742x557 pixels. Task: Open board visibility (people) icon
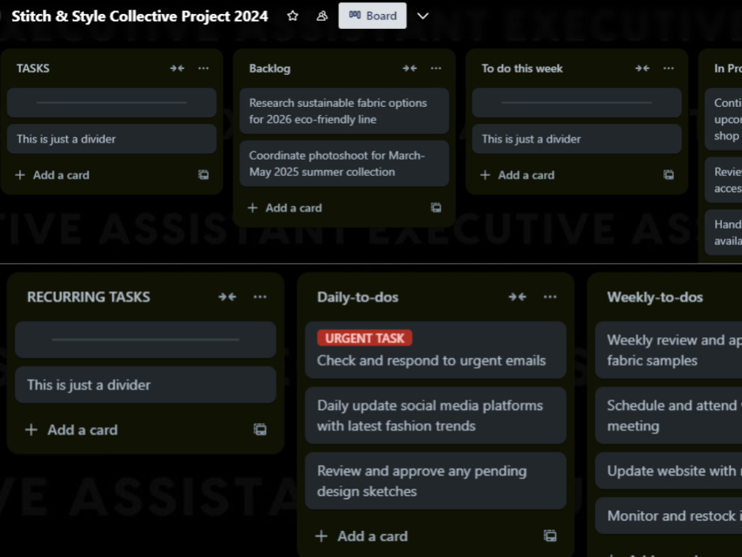(322, 16)
